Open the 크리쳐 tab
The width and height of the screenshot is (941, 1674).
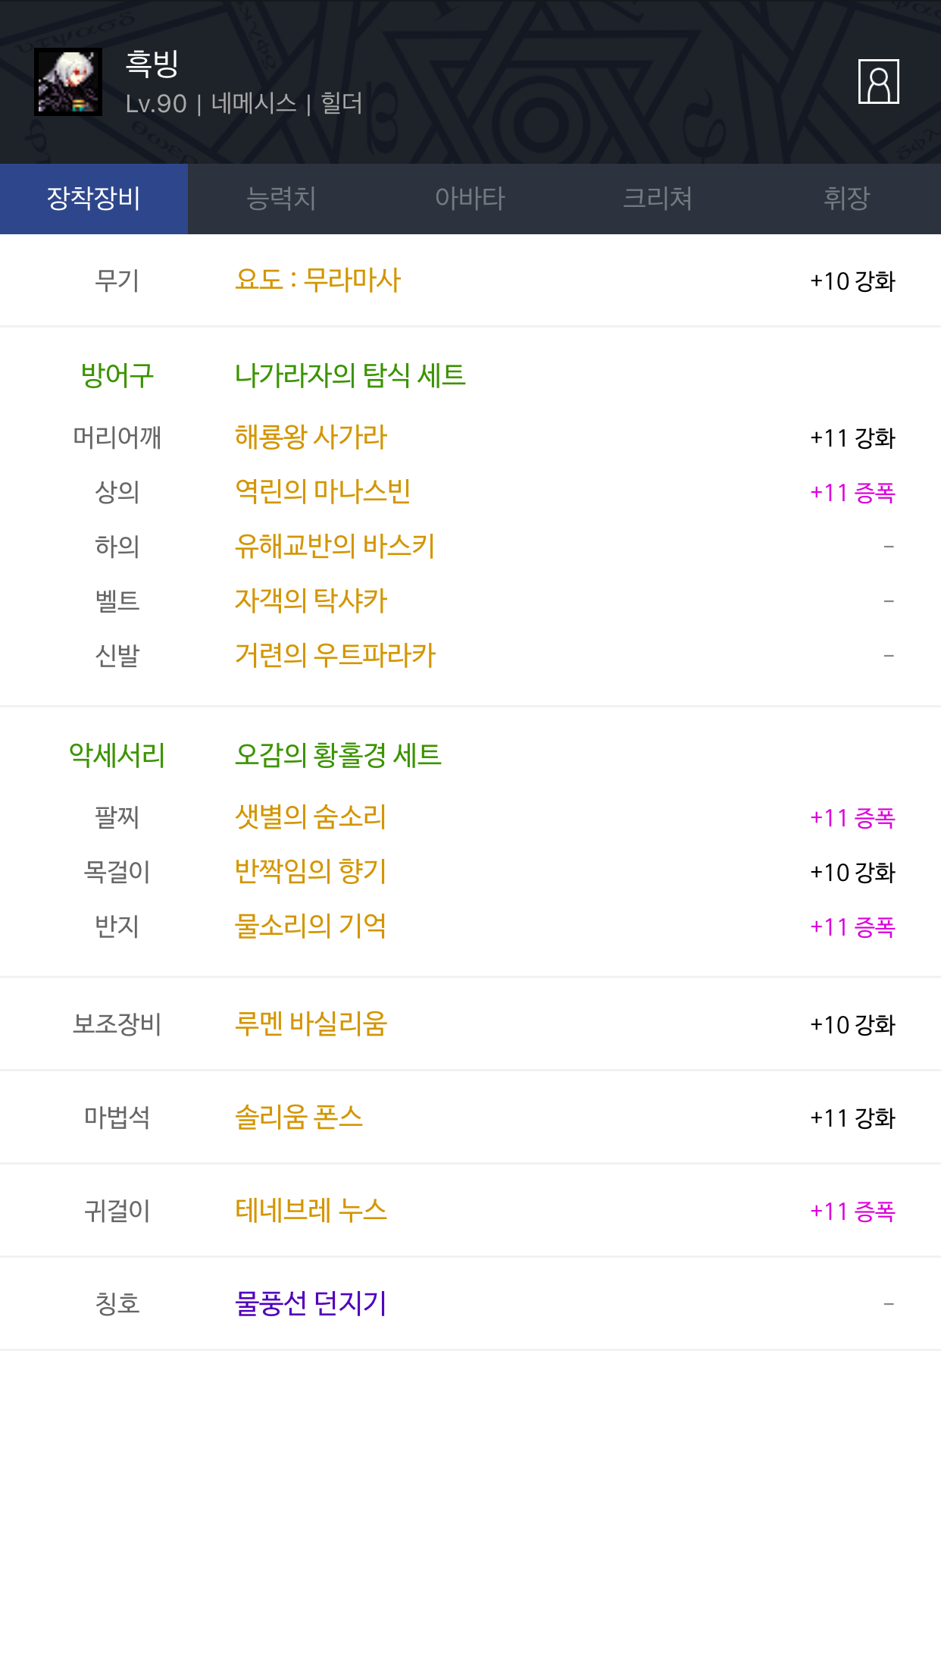tap(658, 199)
